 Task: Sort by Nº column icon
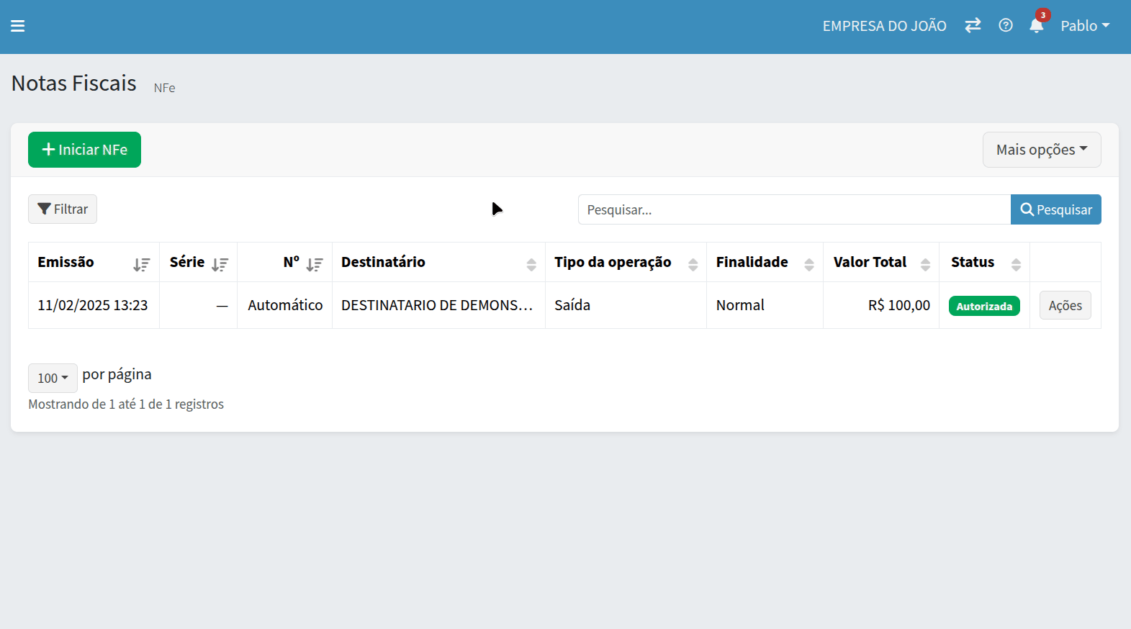click(x=314, y=264)
